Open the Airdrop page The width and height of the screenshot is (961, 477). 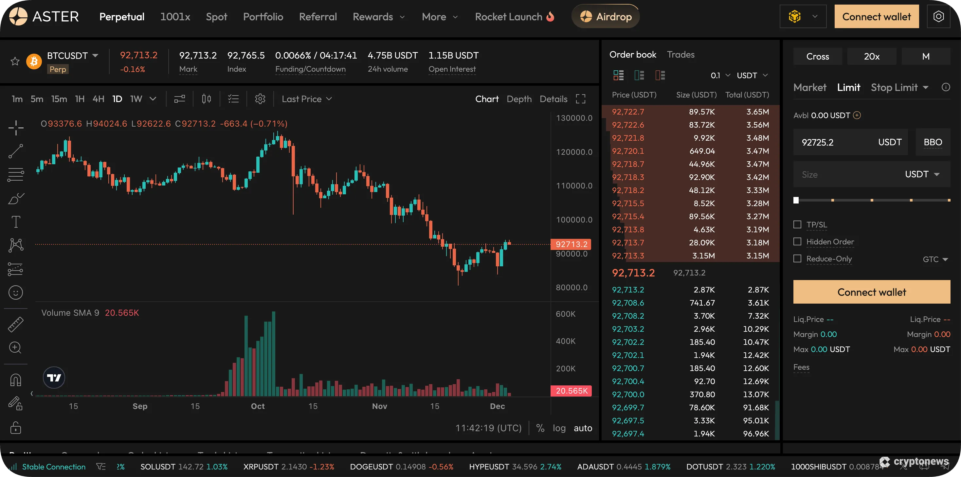pos(605,16)
